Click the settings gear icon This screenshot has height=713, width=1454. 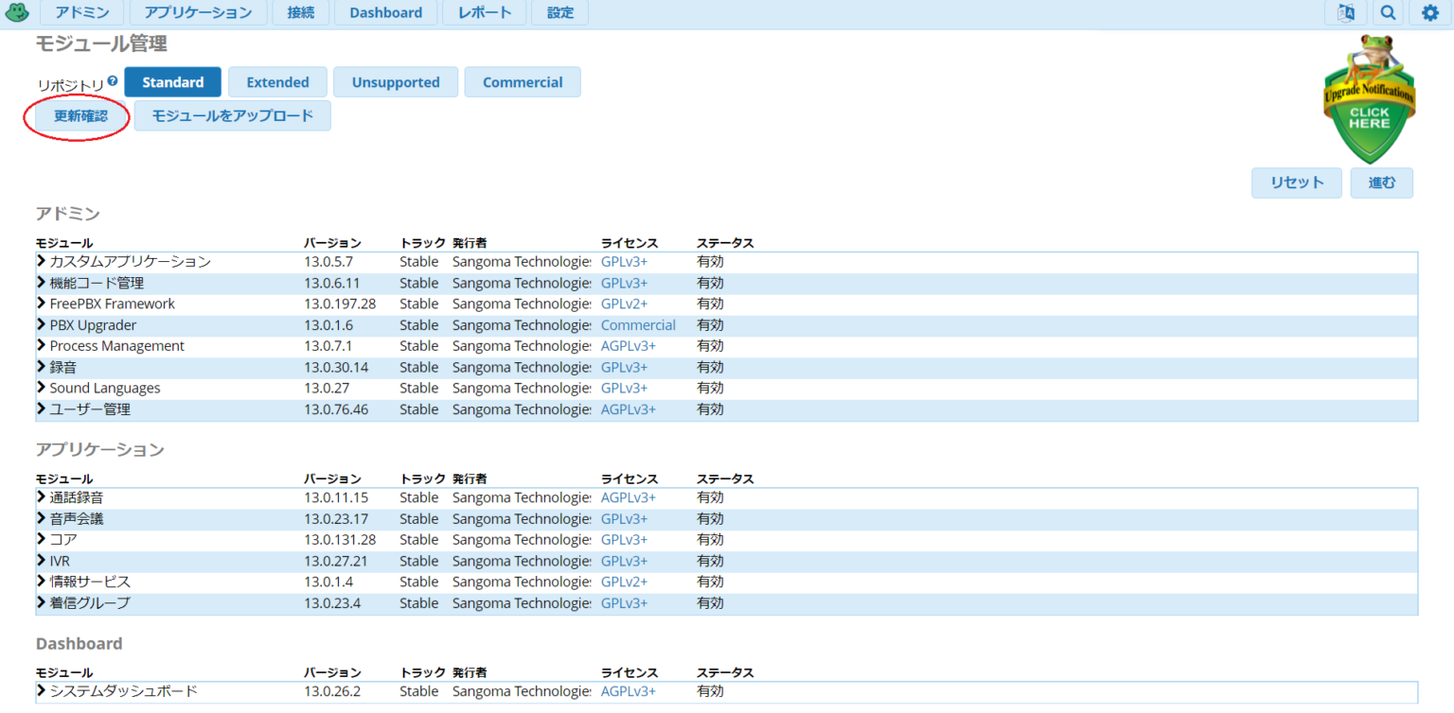point(1431,12)
